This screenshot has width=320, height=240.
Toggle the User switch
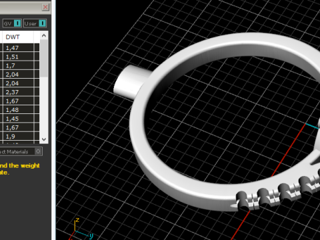[x=35, y=23]
